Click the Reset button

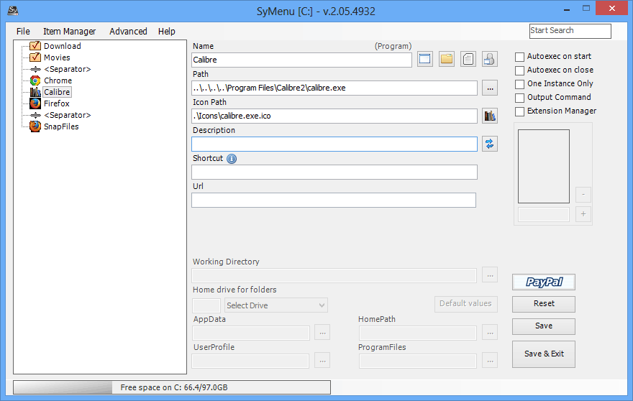[x=543, y=304]
